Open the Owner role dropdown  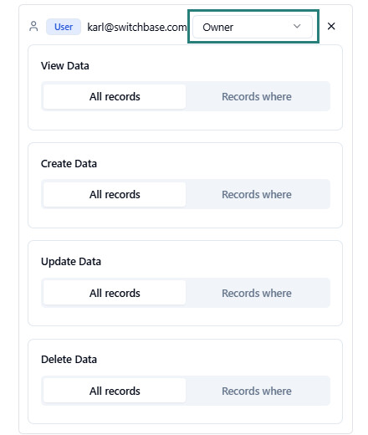coord(253,27)
